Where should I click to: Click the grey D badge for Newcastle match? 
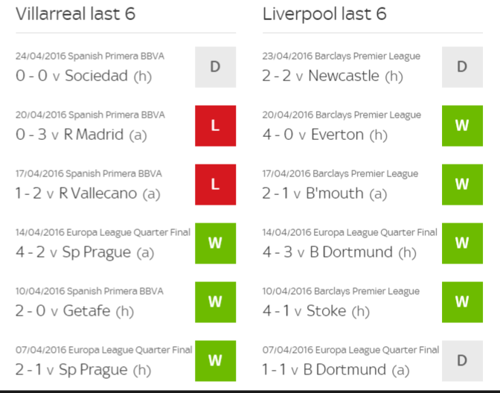point(462,67)
